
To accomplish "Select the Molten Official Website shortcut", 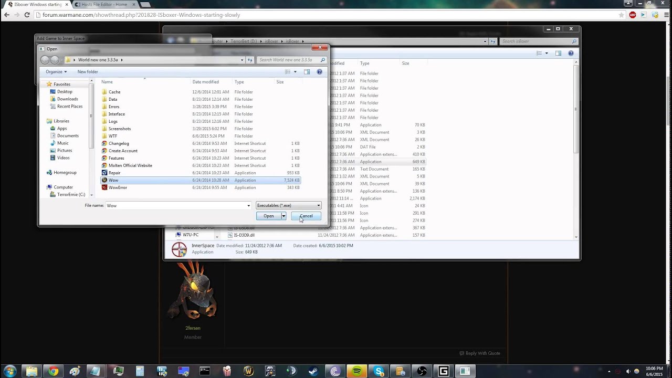I will (x=130, y=165).
